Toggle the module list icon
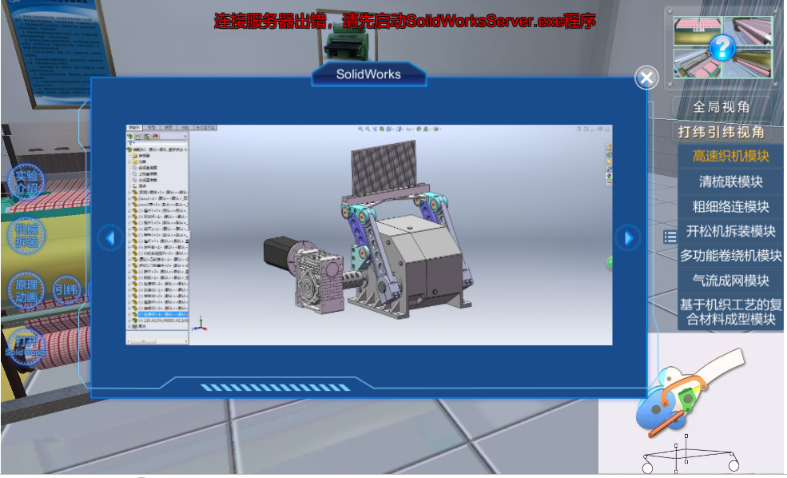The width and height of the screenshot is (787, 478). 670,237
